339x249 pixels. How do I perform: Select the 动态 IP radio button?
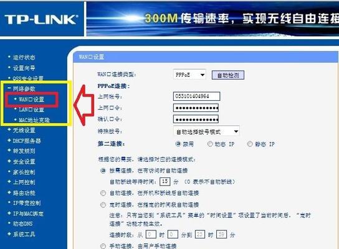pos(210,144)
